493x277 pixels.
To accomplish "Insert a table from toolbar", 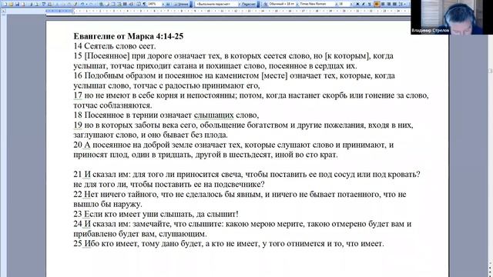I will [113, 4].
